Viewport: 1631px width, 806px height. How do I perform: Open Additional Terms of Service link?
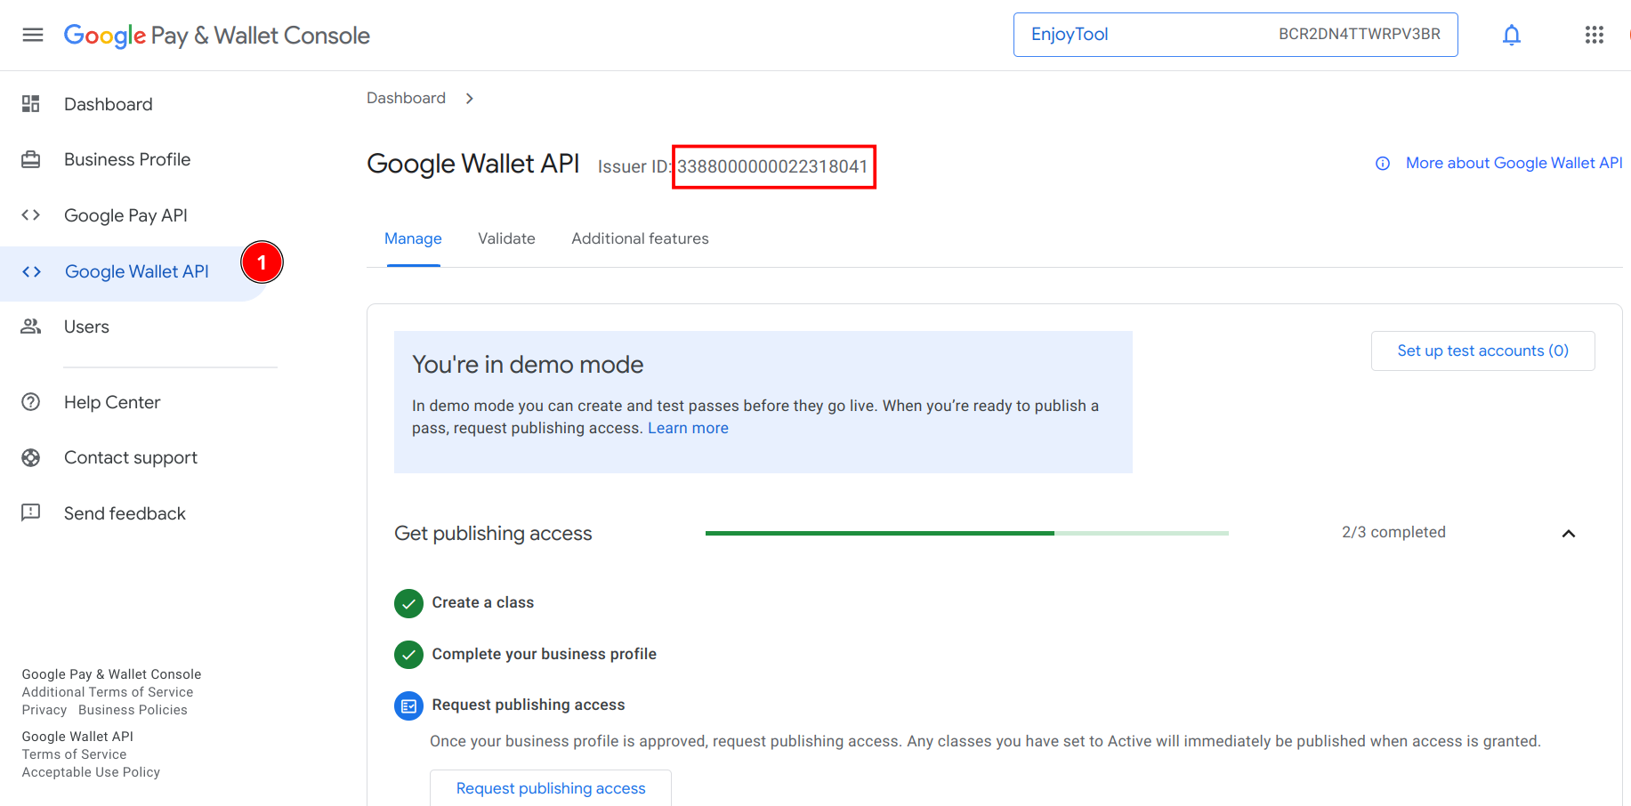[108, 692]
